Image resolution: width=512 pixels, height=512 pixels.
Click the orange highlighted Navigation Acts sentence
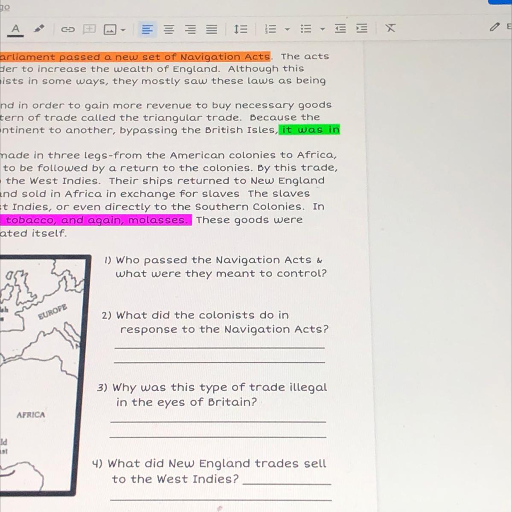click(x=135, y=57)
